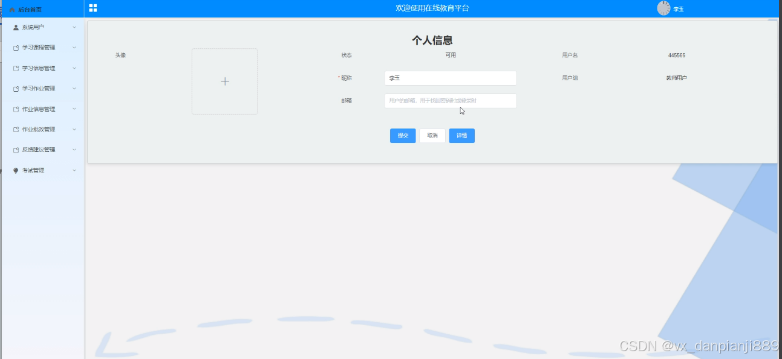Open the 作业批改管理 menu label
This screenshot has width=782, height=359.
(39, 129)
